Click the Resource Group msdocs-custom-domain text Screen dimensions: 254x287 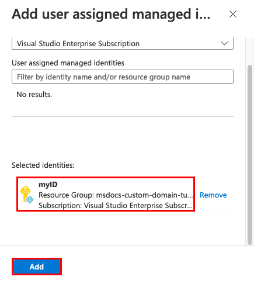(x=116, y=195)
